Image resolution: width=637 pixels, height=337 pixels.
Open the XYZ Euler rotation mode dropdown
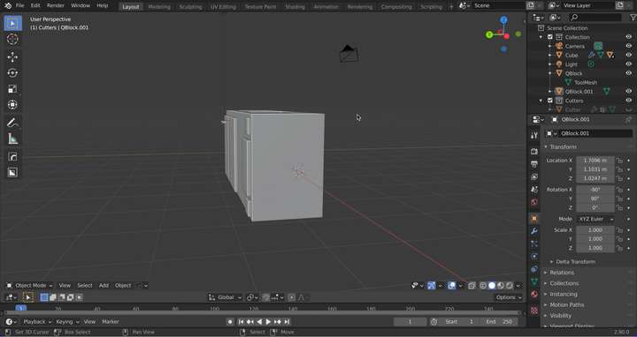[x=595, y=219]
